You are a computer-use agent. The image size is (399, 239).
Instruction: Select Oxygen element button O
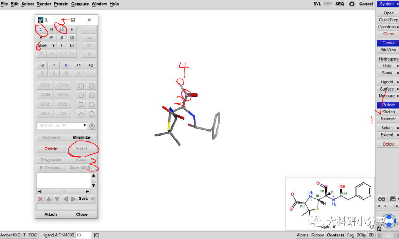62,30
